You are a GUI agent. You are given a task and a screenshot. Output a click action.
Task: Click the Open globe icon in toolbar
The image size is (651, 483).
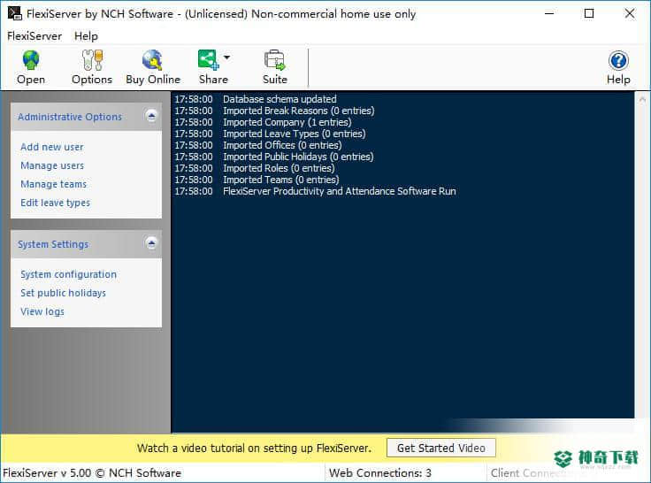point(31,60)
